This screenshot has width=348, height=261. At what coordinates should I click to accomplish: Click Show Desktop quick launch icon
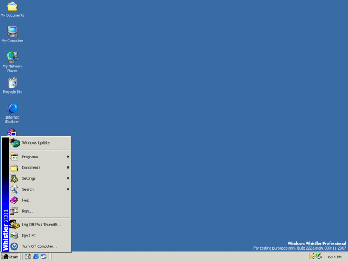(28, 257)
